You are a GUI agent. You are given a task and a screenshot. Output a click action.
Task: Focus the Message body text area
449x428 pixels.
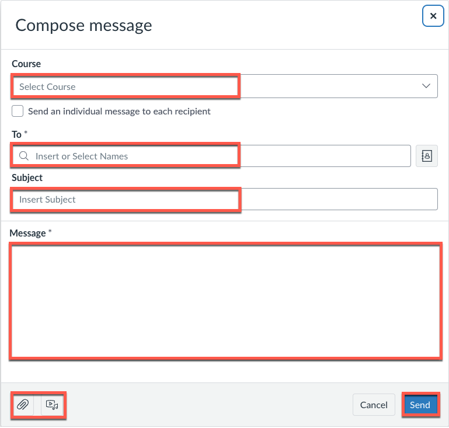225,301
